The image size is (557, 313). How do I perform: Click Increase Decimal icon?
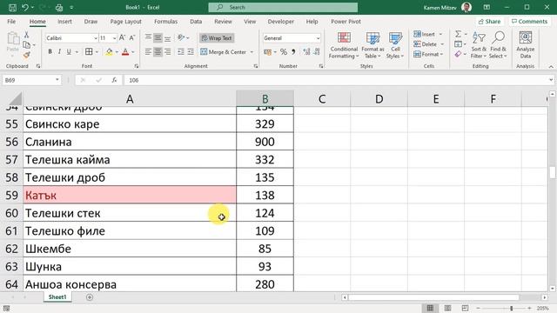[x=306, y=52]
